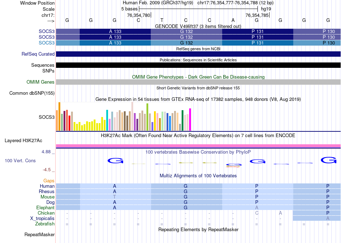Click the dark blue RefSeq Curated gene bar
Image resolution: width=341 pixels, height=243 pixels.
point(198,54)
